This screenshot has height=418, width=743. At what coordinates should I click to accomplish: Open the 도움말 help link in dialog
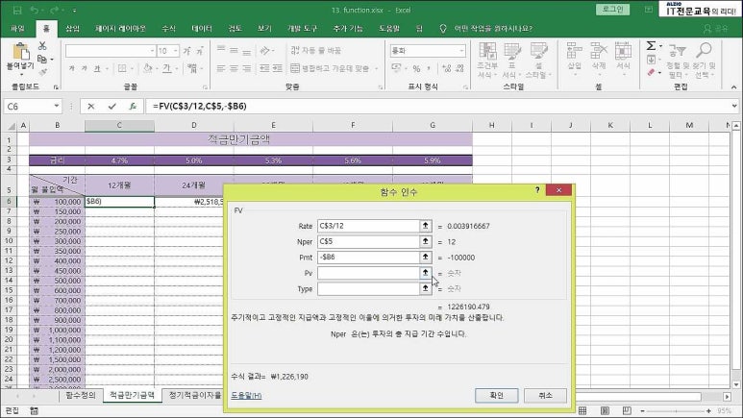click(246, 395)
